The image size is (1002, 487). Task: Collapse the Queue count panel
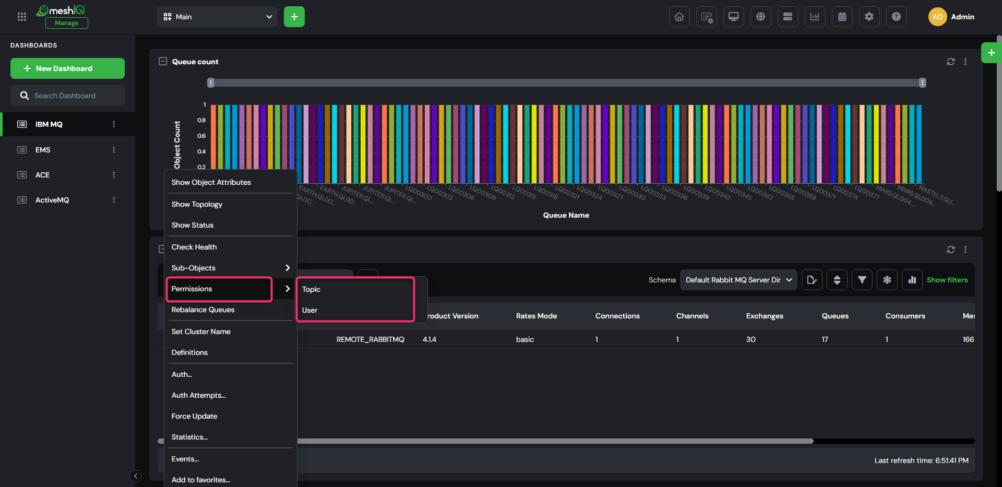coord(163,62)
